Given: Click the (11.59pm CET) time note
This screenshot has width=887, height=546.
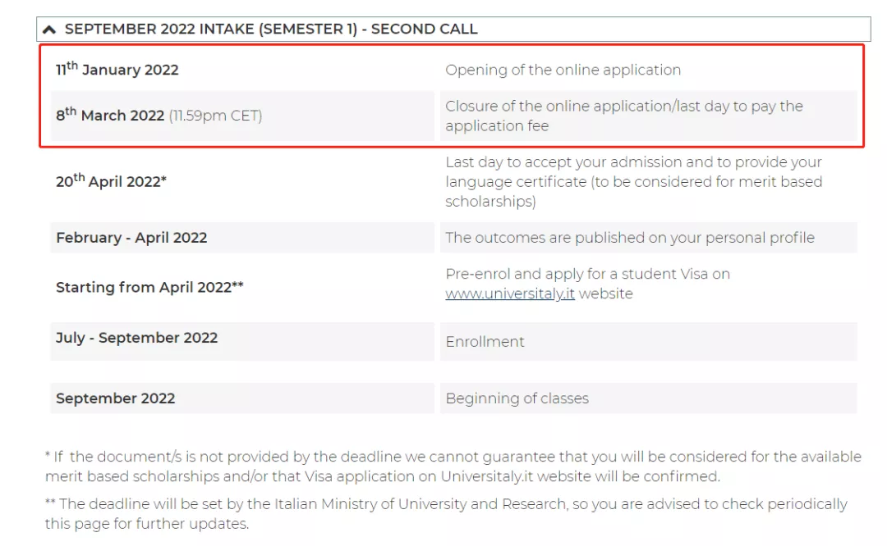Looking at the screenshot, I should pyautogui.click(x=215, y=116).
